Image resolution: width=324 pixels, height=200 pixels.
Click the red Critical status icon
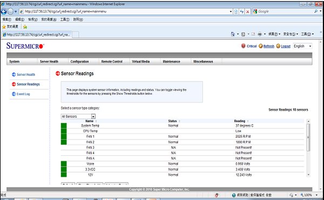coord(243,46)
